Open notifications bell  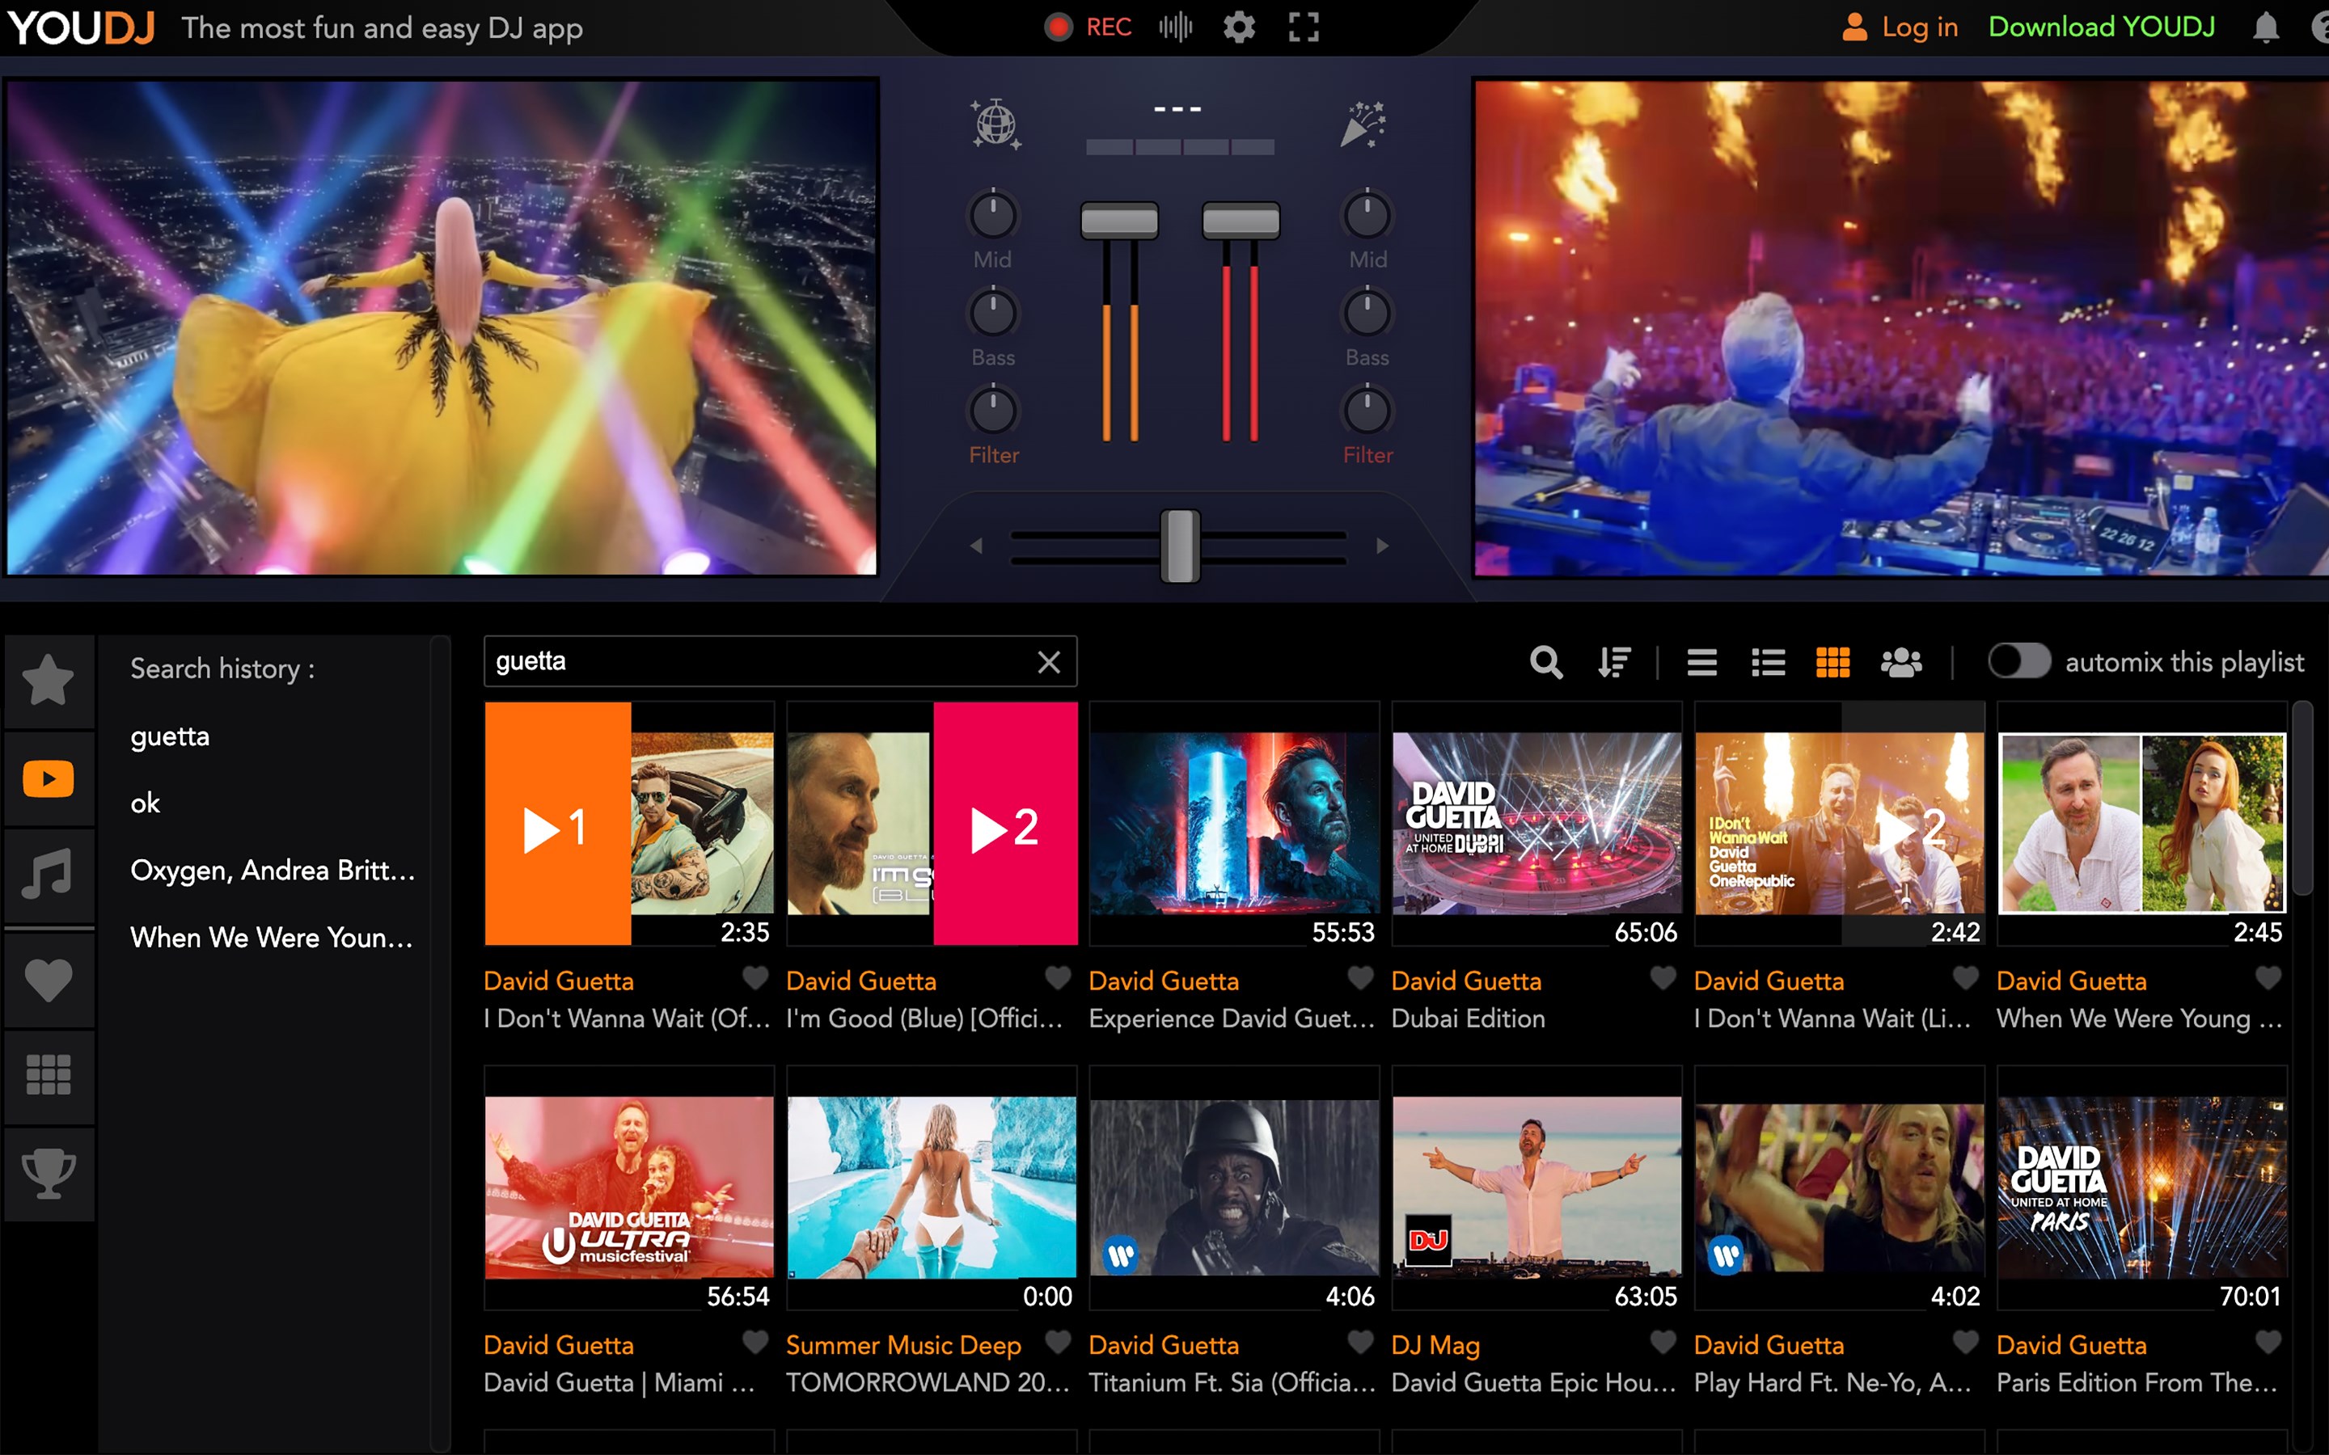(x=2265, y=27)
